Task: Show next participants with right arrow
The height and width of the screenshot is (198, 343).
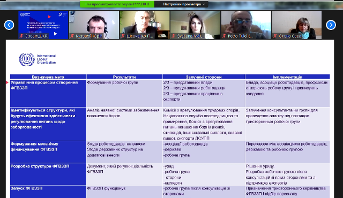Action: pyautogui.click(x=331, y=25)
